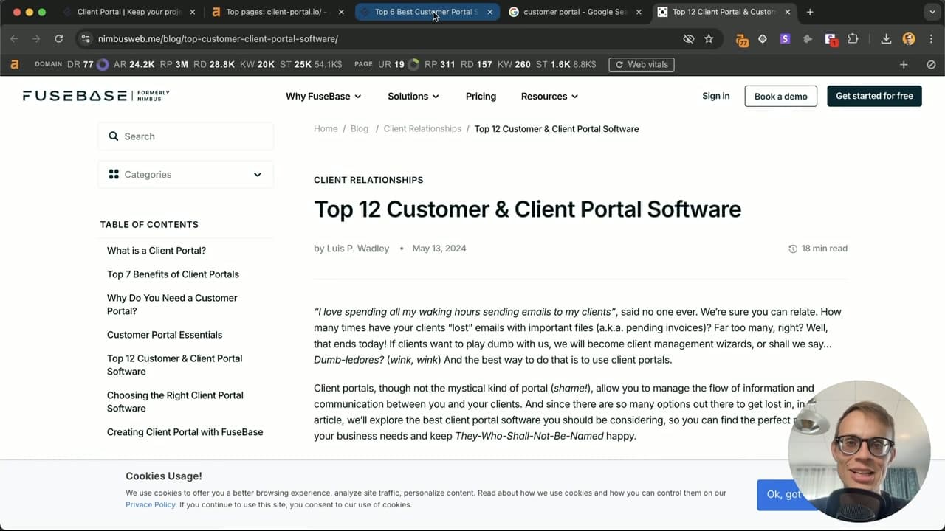The width and height of the screenshot is (945, 531).
Task: Jump to Top 12 Customer & Client Portal Software section
Action: 174,364
